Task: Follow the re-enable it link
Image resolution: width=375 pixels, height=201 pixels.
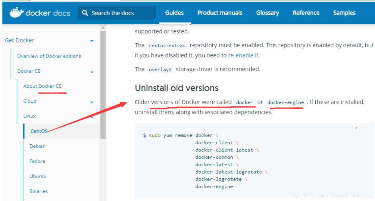Action: coord(243,55)
